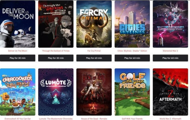Start Cities Skylines 60 min trial button

click(132, 58)
